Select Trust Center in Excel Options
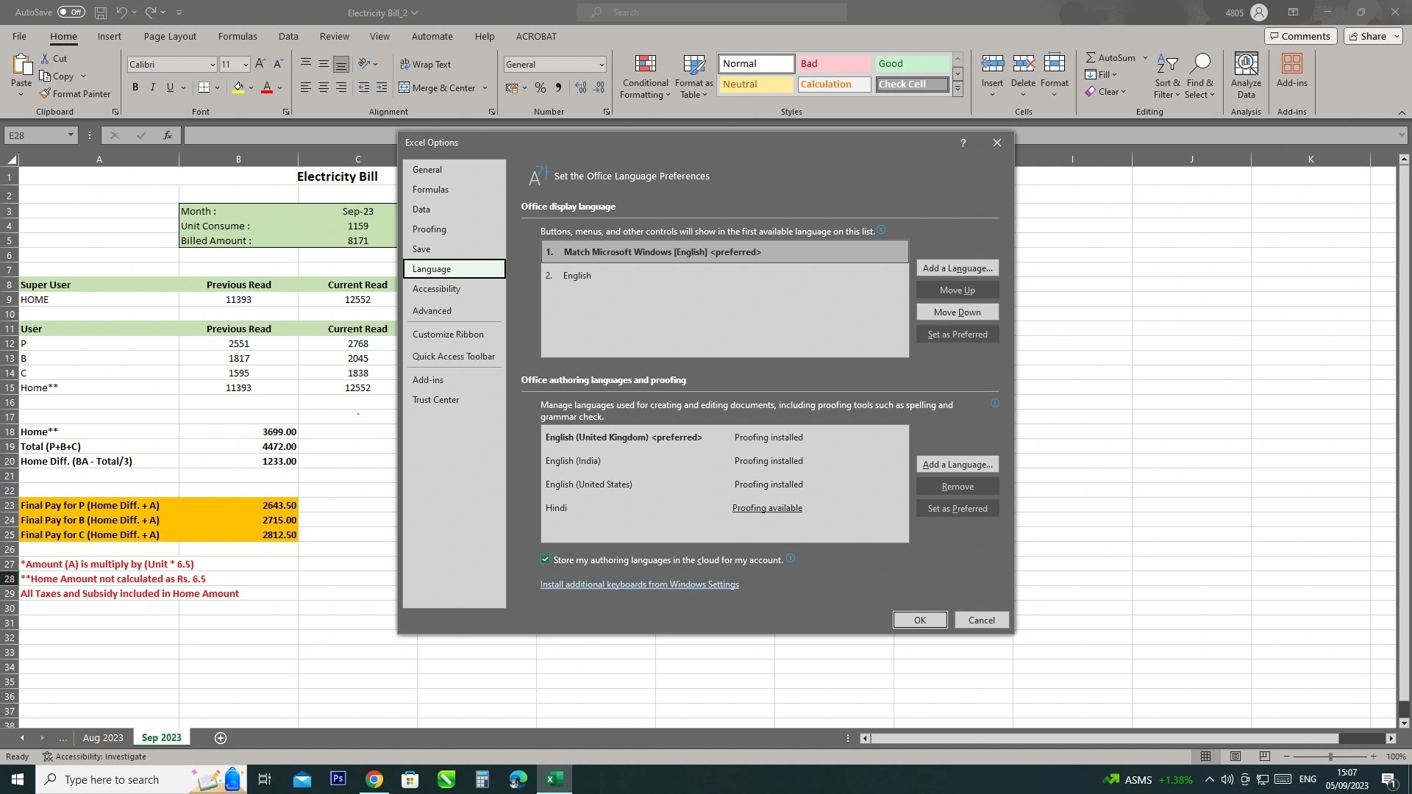This screenshot has width=1412, height=794. (x=454, y=400)
